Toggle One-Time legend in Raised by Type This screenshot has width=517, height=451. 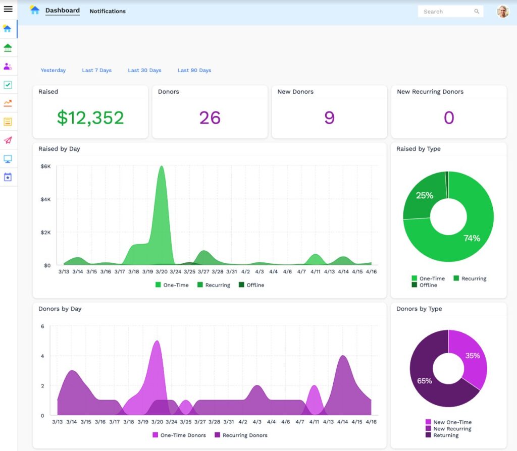pyautogui.click(x=428, y=278)
